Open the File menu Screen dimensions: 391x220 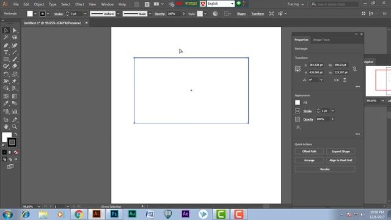point(16,4)
